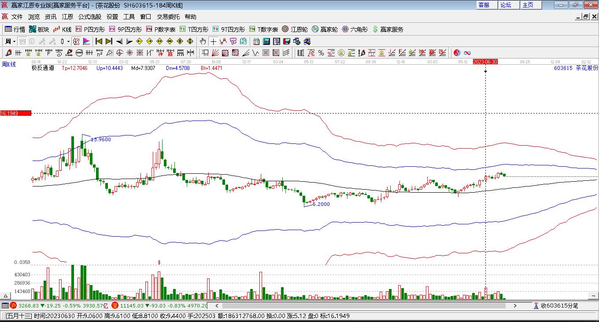This screenshot has height=322, width=599.
Task: Launch the 江恩轮 Gann wheel
Action: coord(295,29)
